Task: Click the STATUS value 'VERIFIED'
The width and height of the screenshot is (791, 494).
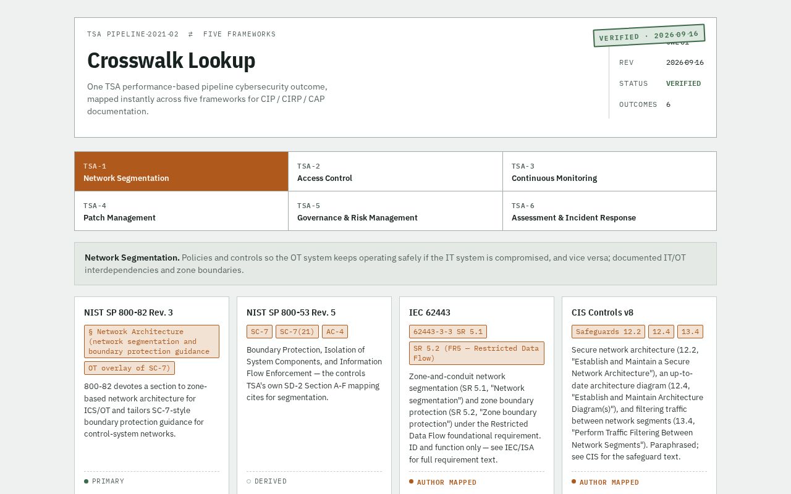Action: [683, 83]
